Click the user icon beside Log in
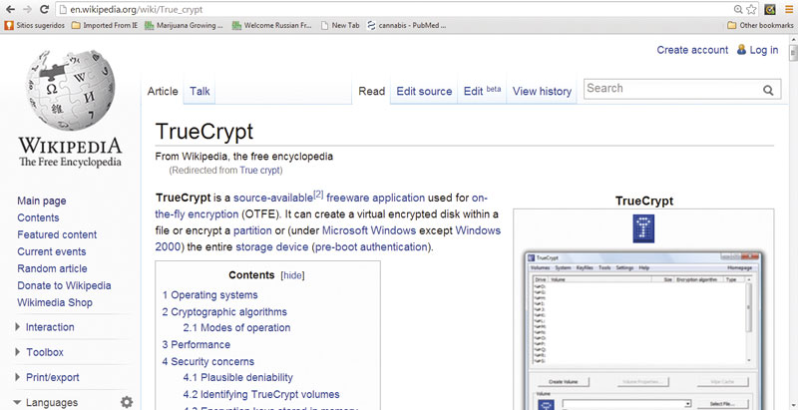Viewport: 798px width, 410px height. coord(741,49)
